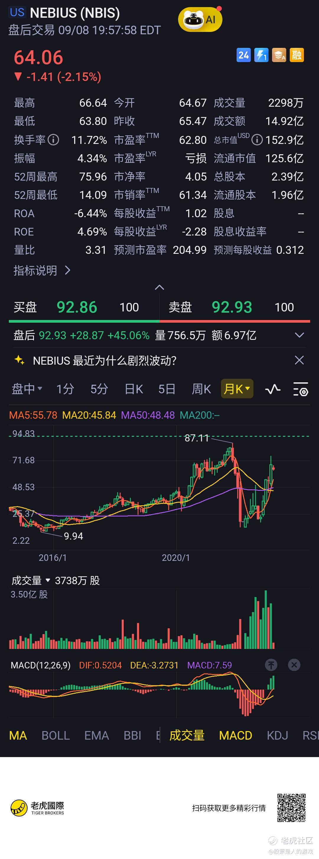Switch to the 日K chart

[x=134, y=389]
